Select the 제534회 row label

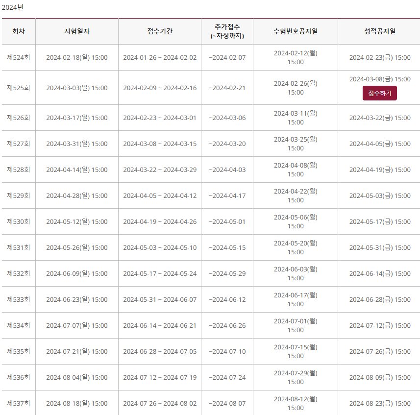pyautogui.click(x=19, y=325)
